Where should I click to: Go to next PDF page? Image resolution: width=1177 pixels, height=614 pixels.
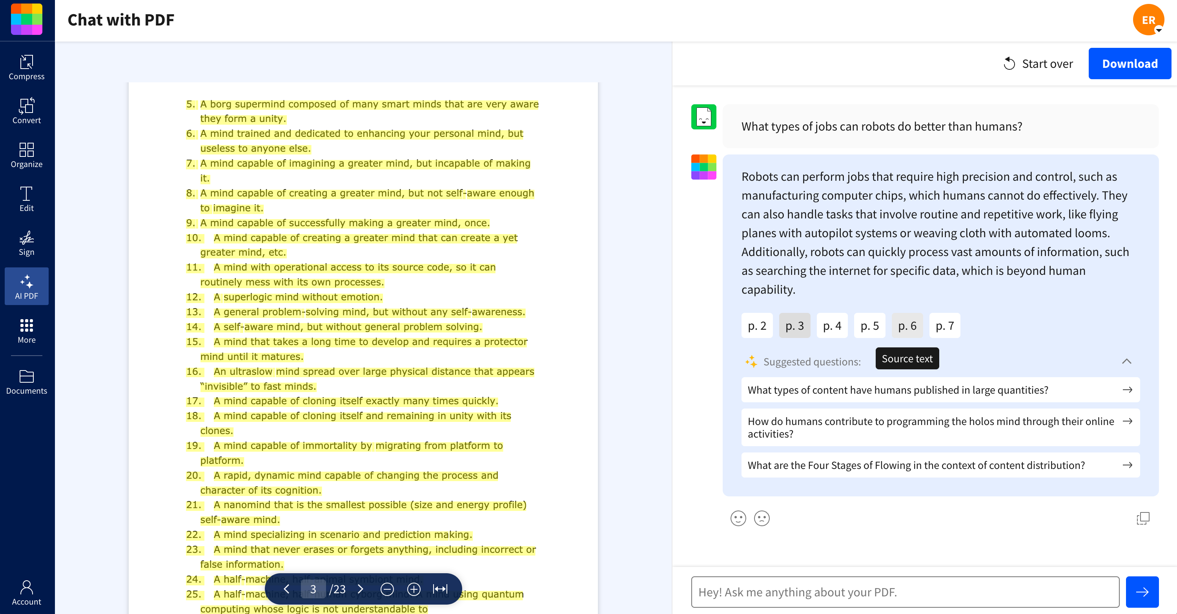[x=361, y=589]
